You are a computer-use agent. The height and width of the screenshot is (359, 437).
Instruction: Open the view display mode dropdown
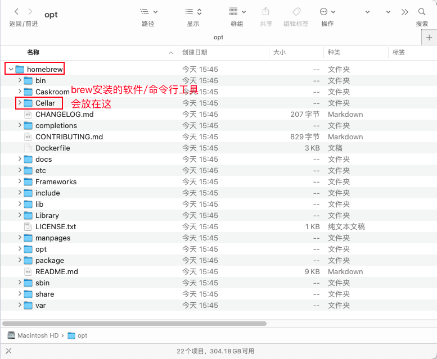(x=193, y=12)
